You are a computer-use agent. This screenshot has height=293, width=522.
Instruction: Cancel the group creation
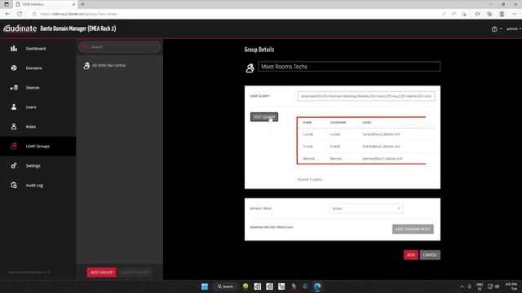click(430, 255)
